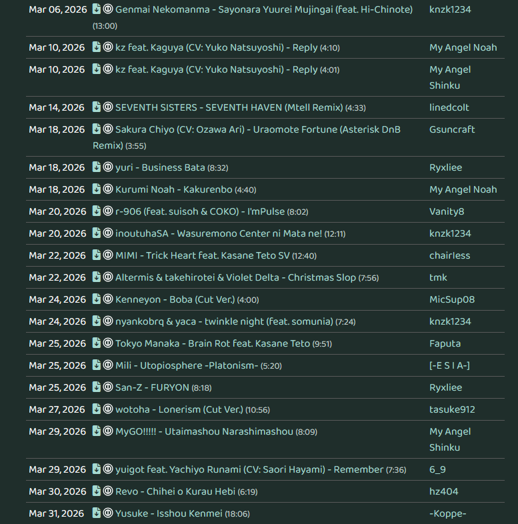Viewport: 518px width, 524px height.
Task: View mapper Vanity8's profile
Action: pyautogui.click(x=447, y=211)
